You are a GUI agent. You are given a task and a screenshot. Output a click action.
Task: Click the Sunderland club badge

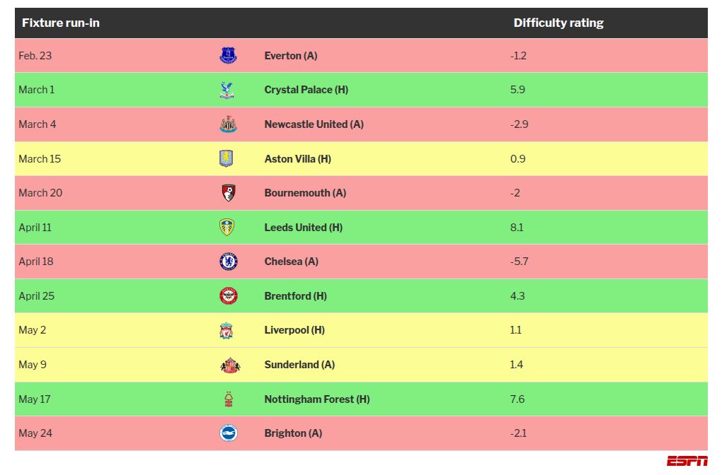point(229,365)
